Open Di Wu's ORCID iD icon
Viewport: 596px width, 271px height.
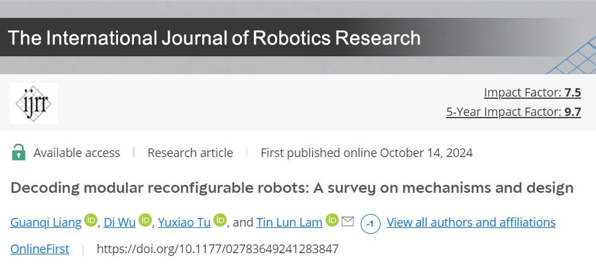[x=146, y=221]
